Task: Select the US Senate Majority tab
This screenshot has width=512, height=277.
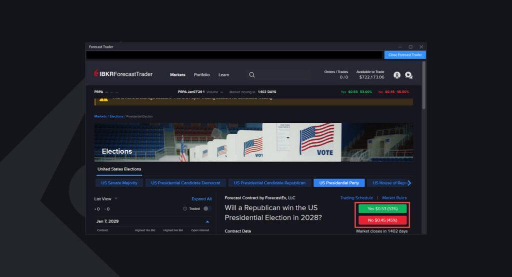Action: coord(118,183)
